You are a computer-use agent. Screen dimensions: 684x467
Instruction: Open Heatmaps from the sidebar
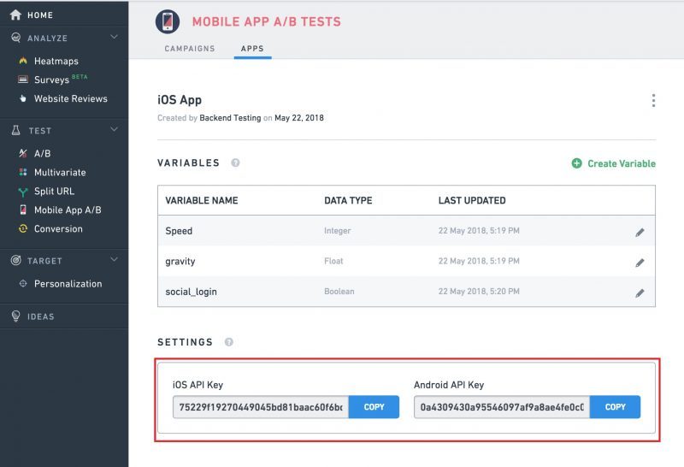(56, 61)
